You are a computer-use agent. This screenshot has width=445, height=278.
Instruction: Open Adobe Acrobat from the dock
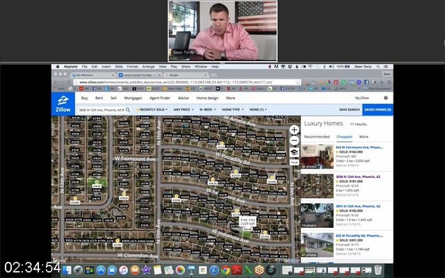tap(237, 270)
